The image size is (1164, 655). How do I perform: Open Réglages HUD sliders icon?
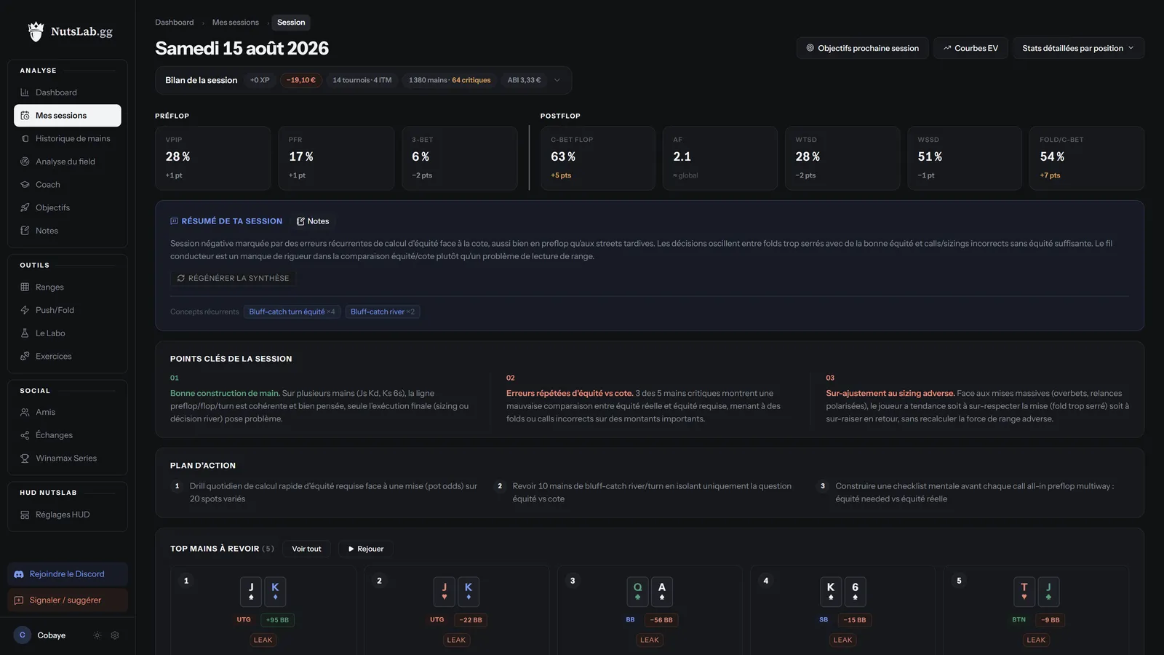[x=25, y=515]
